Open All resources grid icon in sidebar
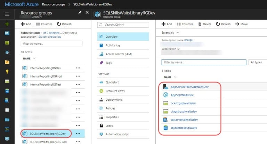 tap(7, 43)
